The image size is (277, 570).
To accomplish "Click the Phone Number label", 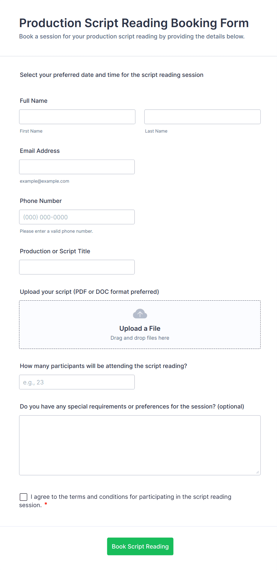I will point(41,201).
